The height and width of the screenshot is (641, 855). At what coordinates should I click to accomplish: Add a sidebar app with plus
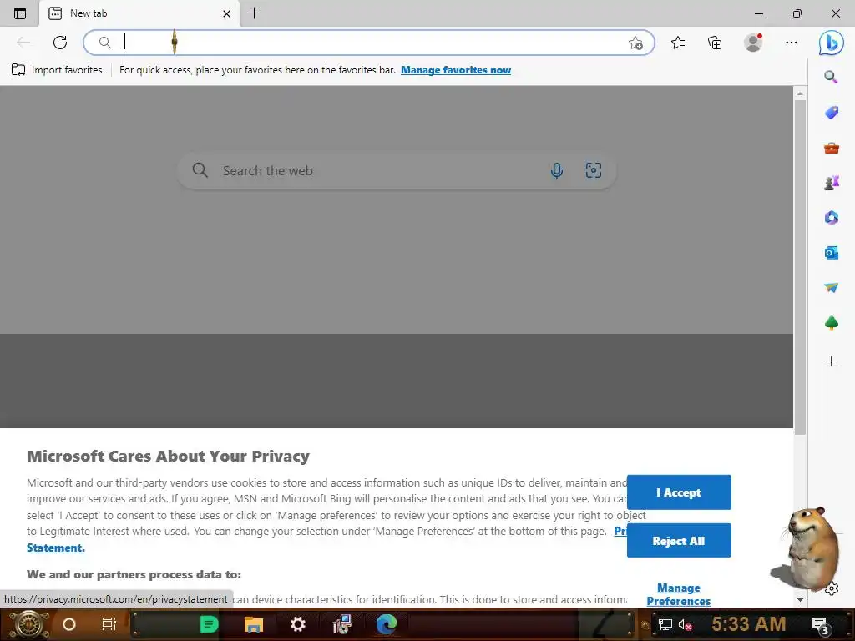831,361
